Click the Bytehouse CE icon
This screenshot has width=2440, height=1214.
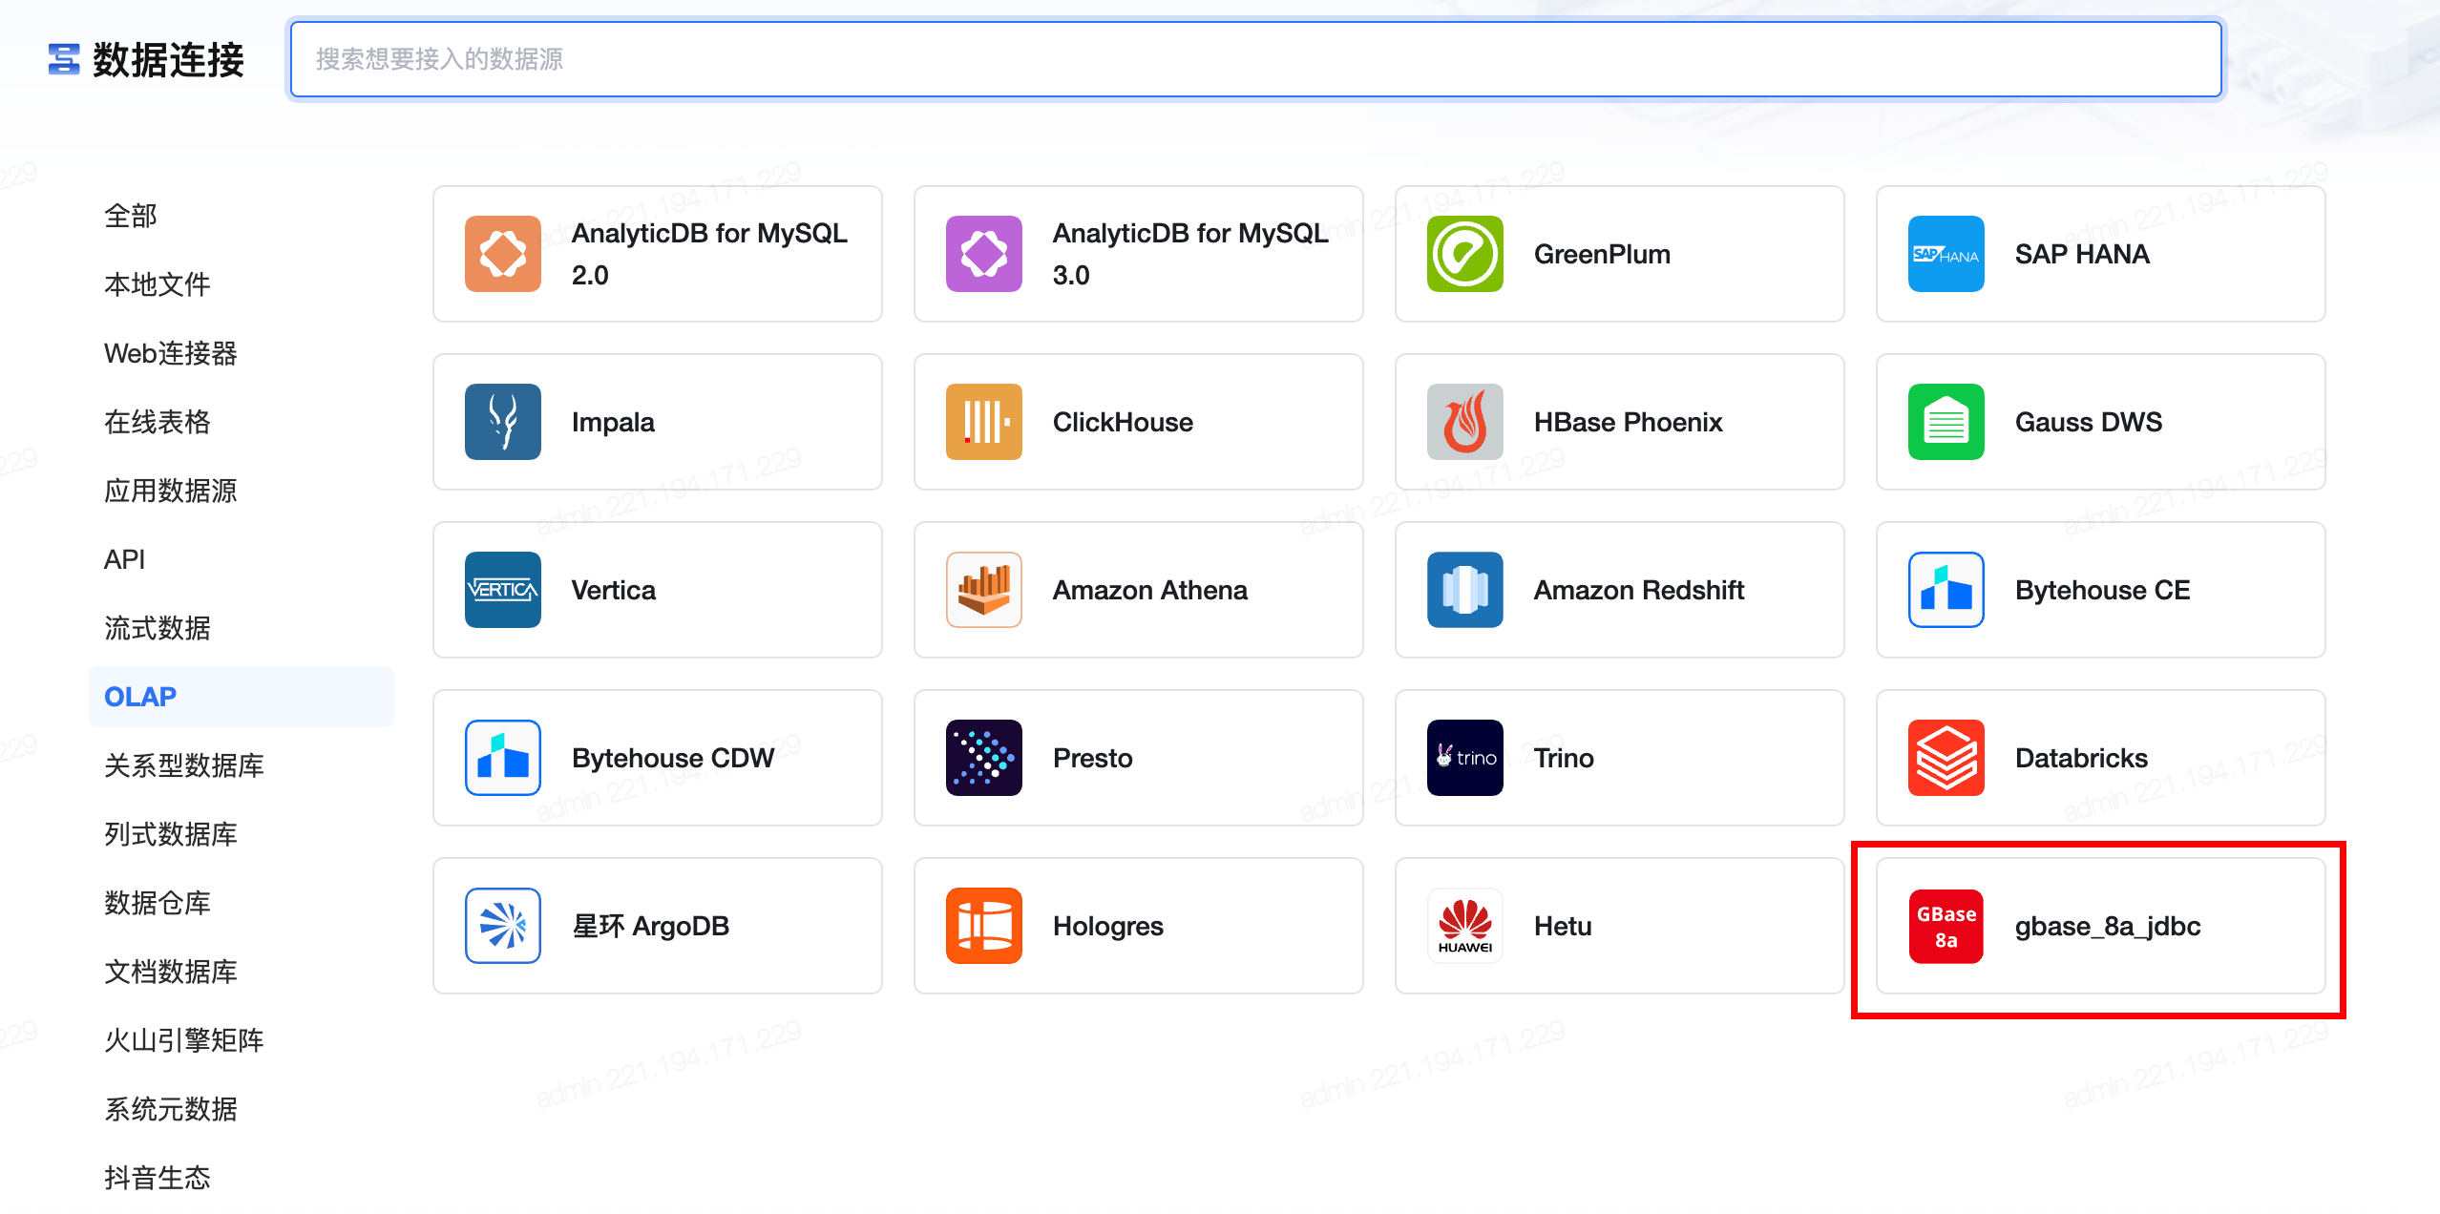[x=1946, y=590]
